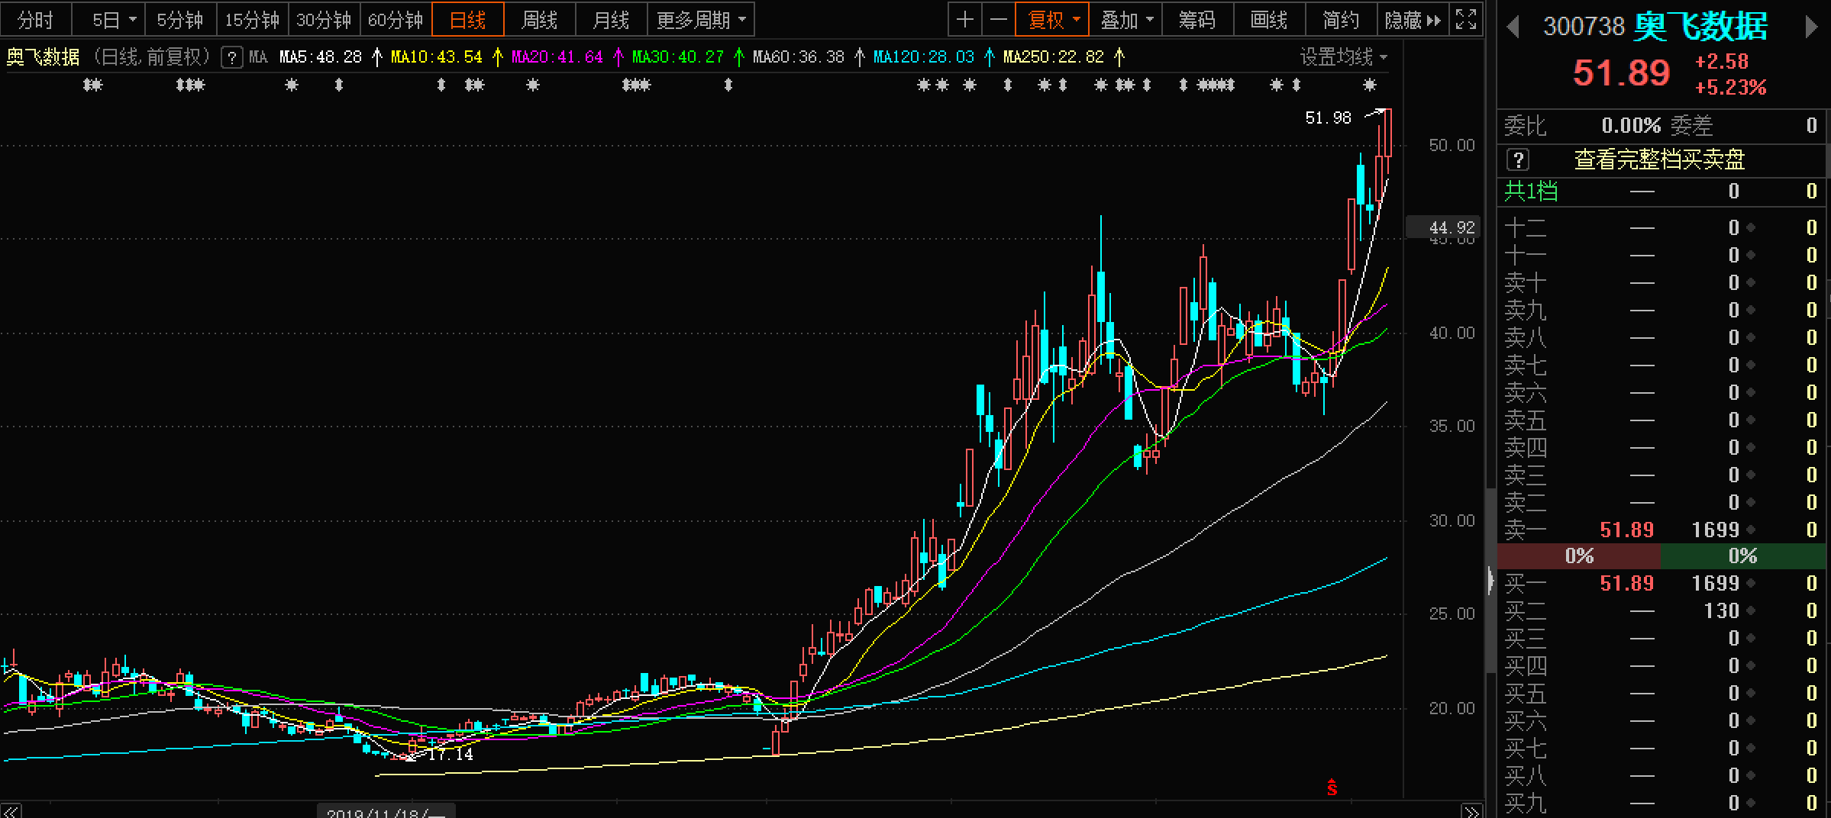The width and height of the screenshot is (1831, 818).
Task: Select the 日线 daily tab
Action: click(467, 19)
